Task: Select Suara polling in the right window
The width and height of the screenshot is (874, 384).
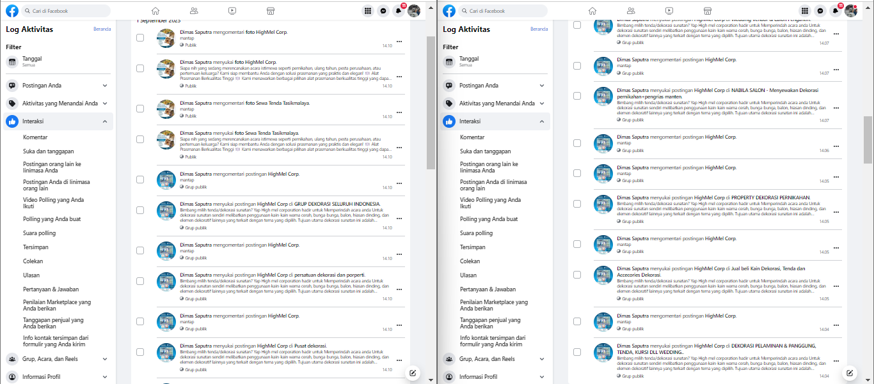Action: pos(477,233)
